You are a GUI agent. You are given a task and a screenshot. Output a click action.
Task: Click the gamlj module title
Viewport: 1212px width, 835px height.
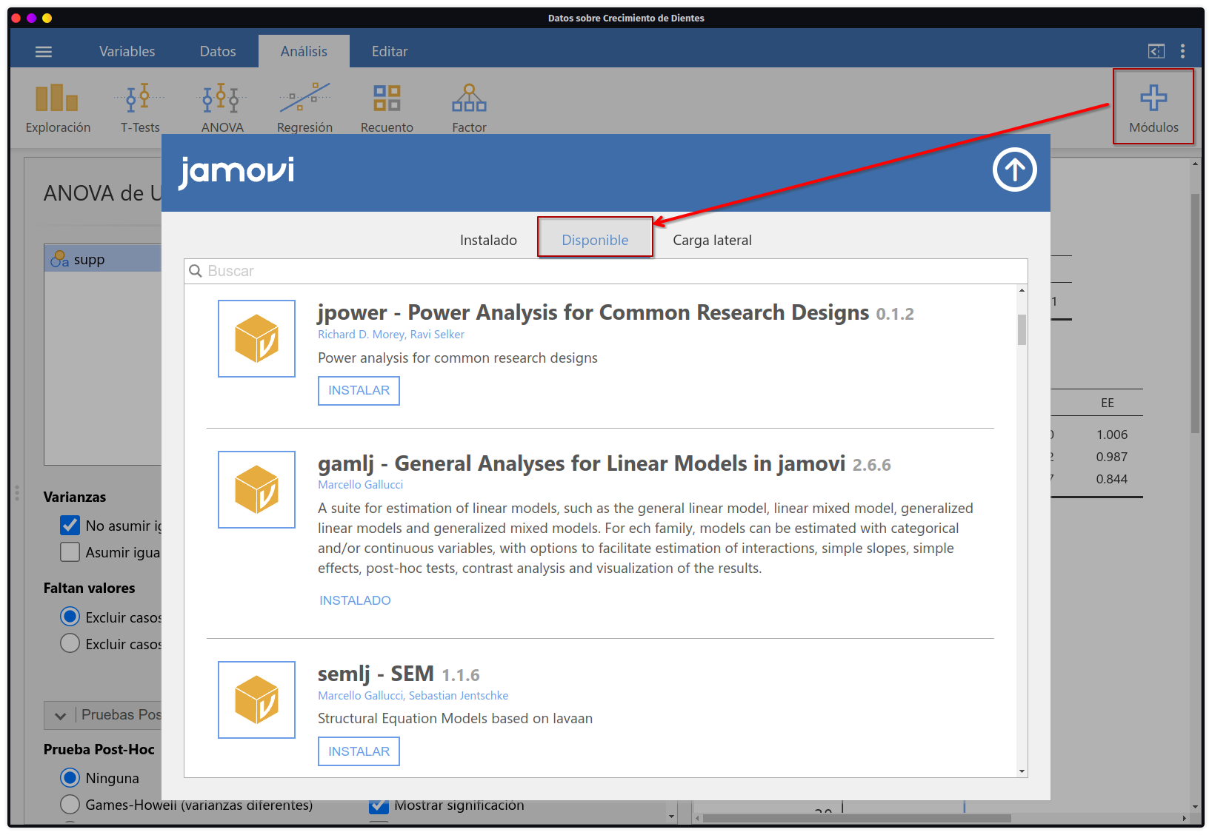pos(582,463)
